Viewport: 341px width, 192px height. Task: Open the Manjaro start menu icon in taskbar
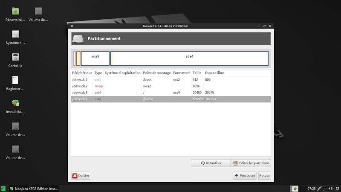pos(3,189)
